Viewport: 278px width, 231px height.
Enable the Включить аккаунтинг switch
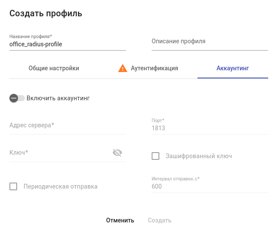coord(17,98)
